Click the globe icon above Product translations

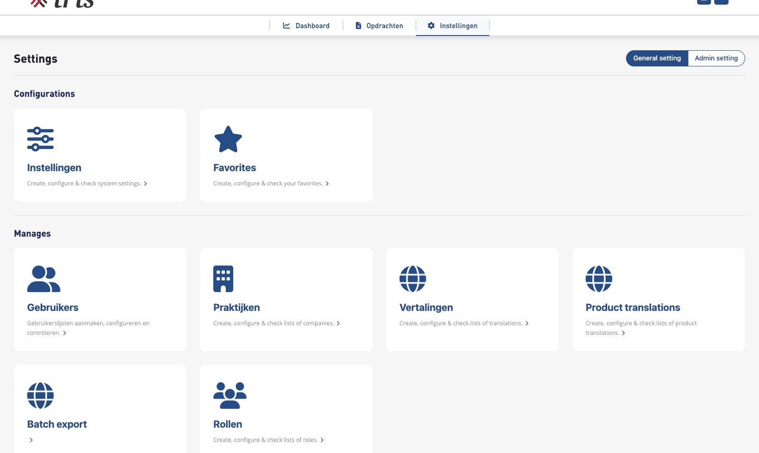tap(599, 278)
